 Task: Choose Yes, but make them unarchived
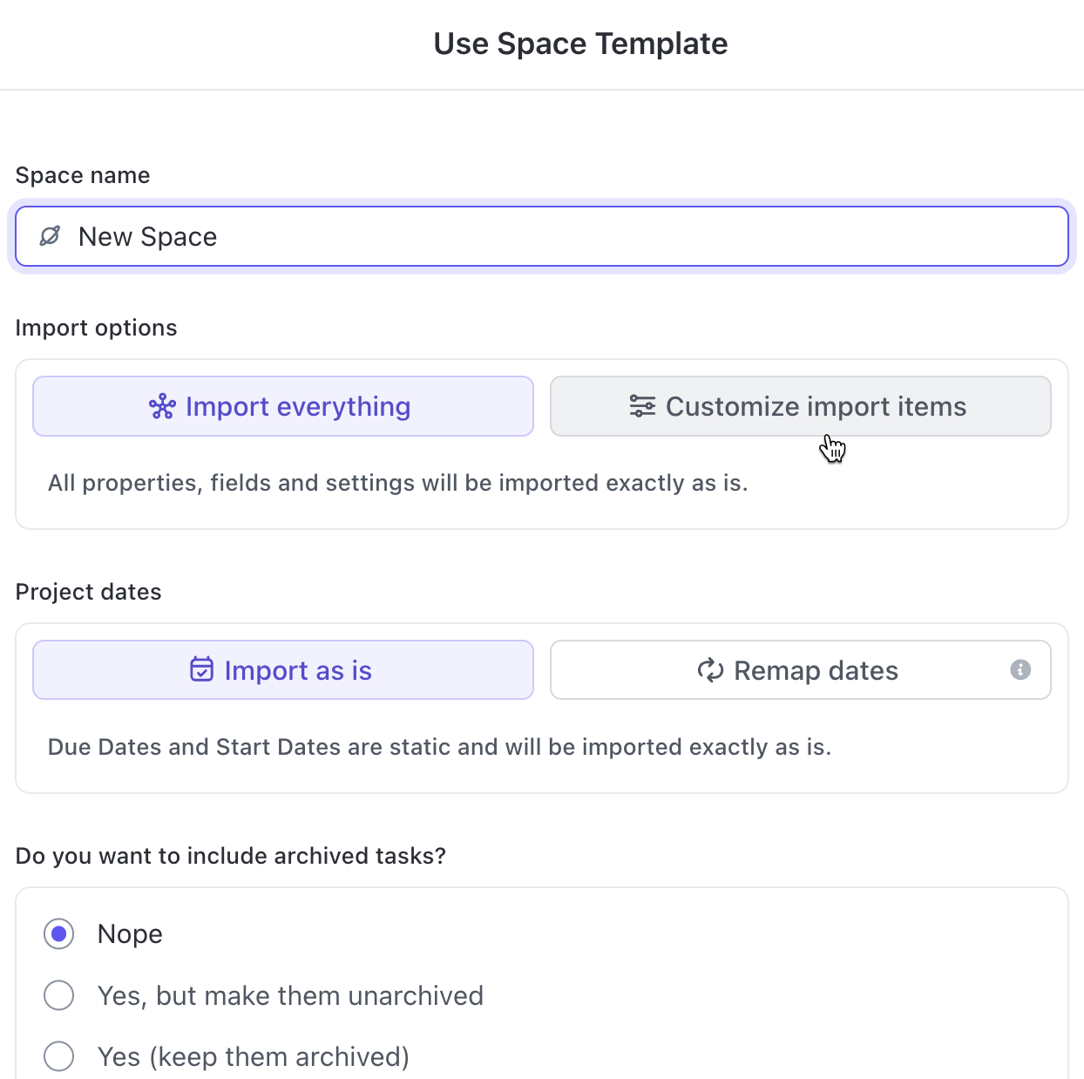pyautogui.click(x=58, y=994)
